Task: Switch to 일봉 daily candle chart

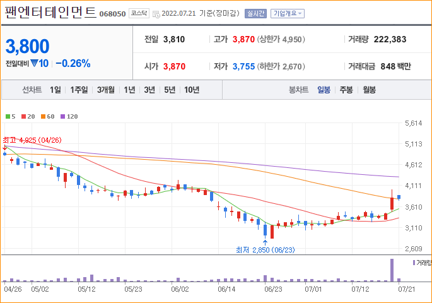Action: [324, 90]
